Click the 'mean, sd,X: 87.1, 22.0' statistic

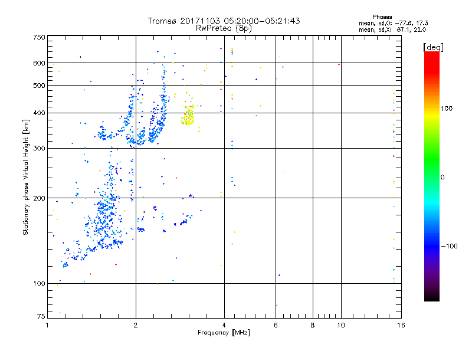(392, 29)
